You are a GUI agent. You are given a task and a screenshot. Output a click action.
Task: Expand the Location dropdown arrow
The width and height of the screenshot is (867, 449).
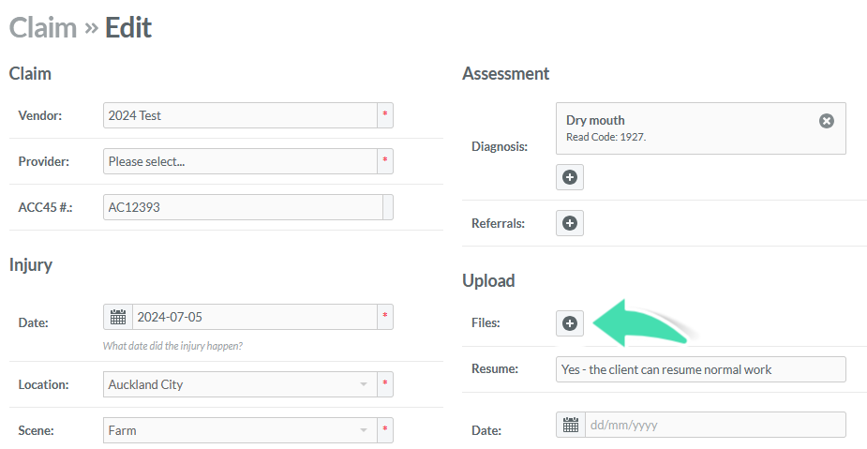coord(364,384)
